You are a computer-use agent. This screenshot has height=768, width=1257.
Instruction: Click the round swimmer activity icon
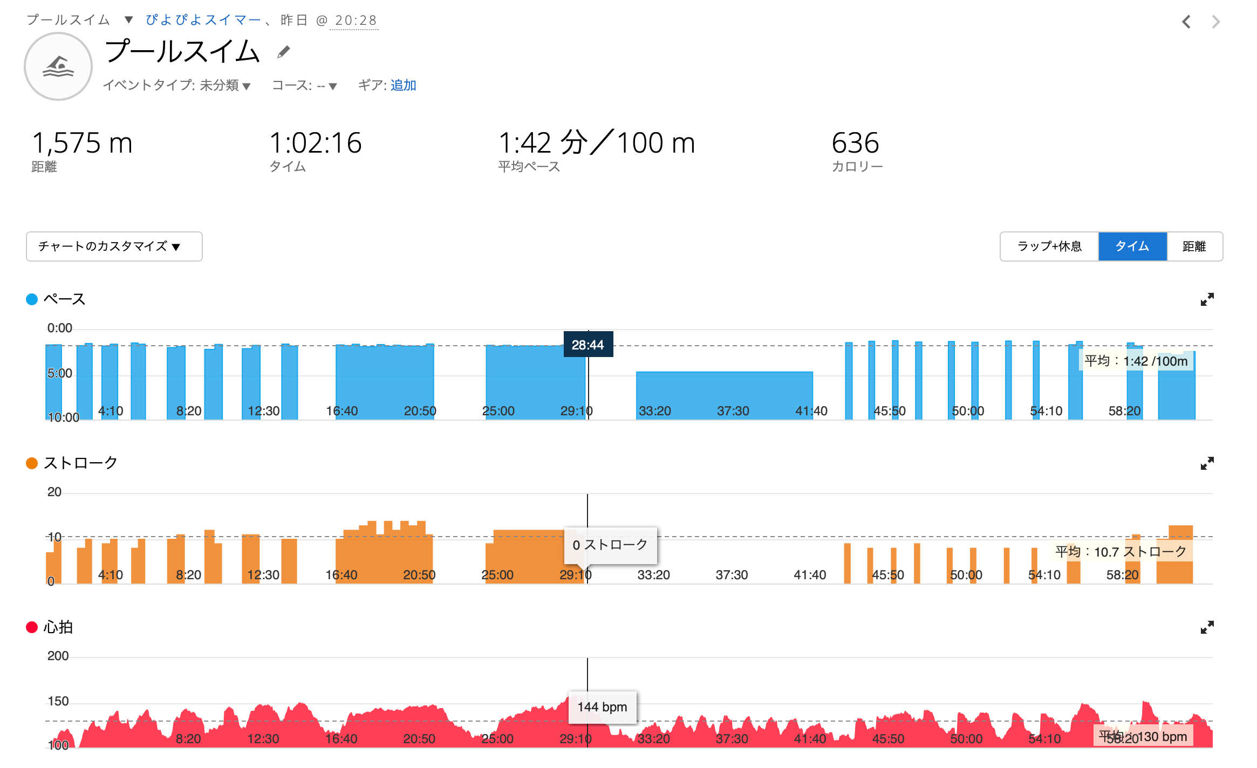(58, 66)
